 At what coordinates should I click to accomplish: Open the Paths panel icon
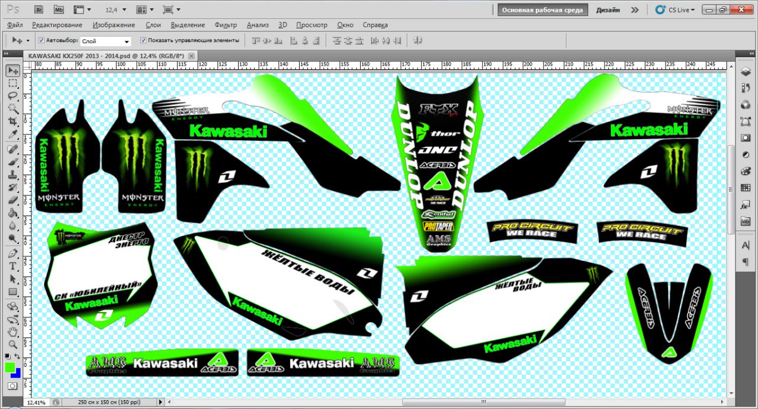[x=746, y=121]
